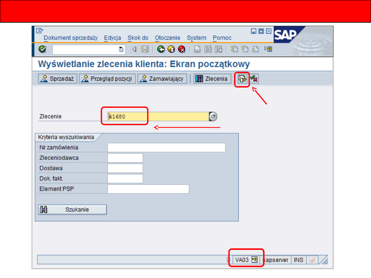Click the yellow Exit arrow icon
Viewport: 371px width, 278px height.
(x=171, y=49)
